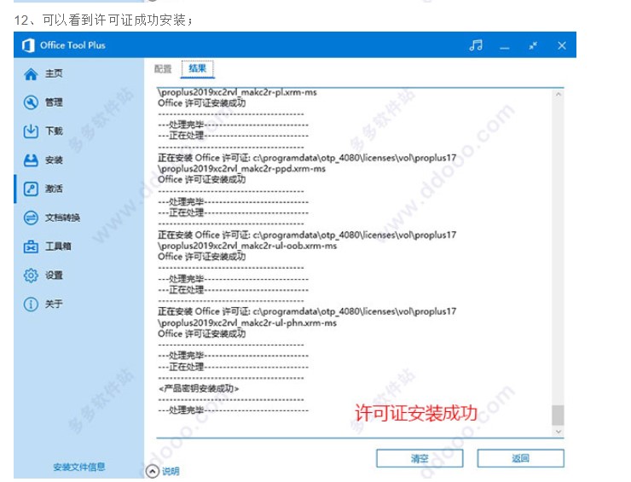The height and width of the screenshot is (482, 631).
Task: Select the 激活 key icon
Action: pyautogui.click(x=31, y=189)
